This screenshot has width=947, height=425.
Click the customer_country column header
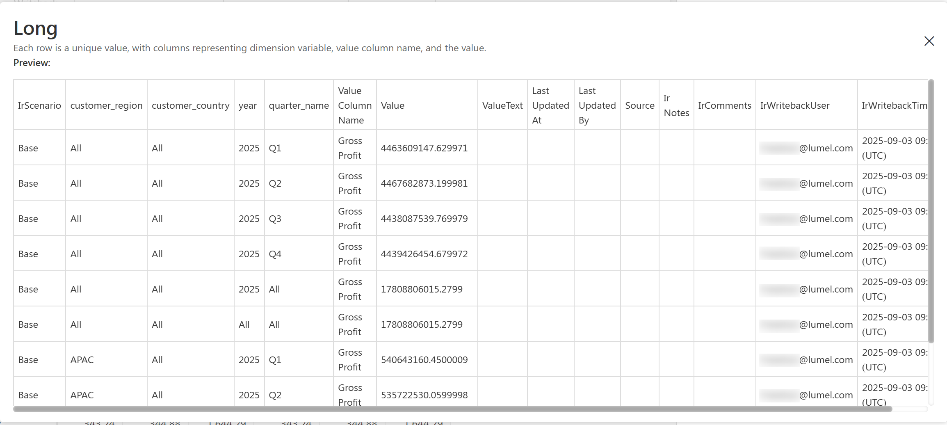[x=190, y=105]
